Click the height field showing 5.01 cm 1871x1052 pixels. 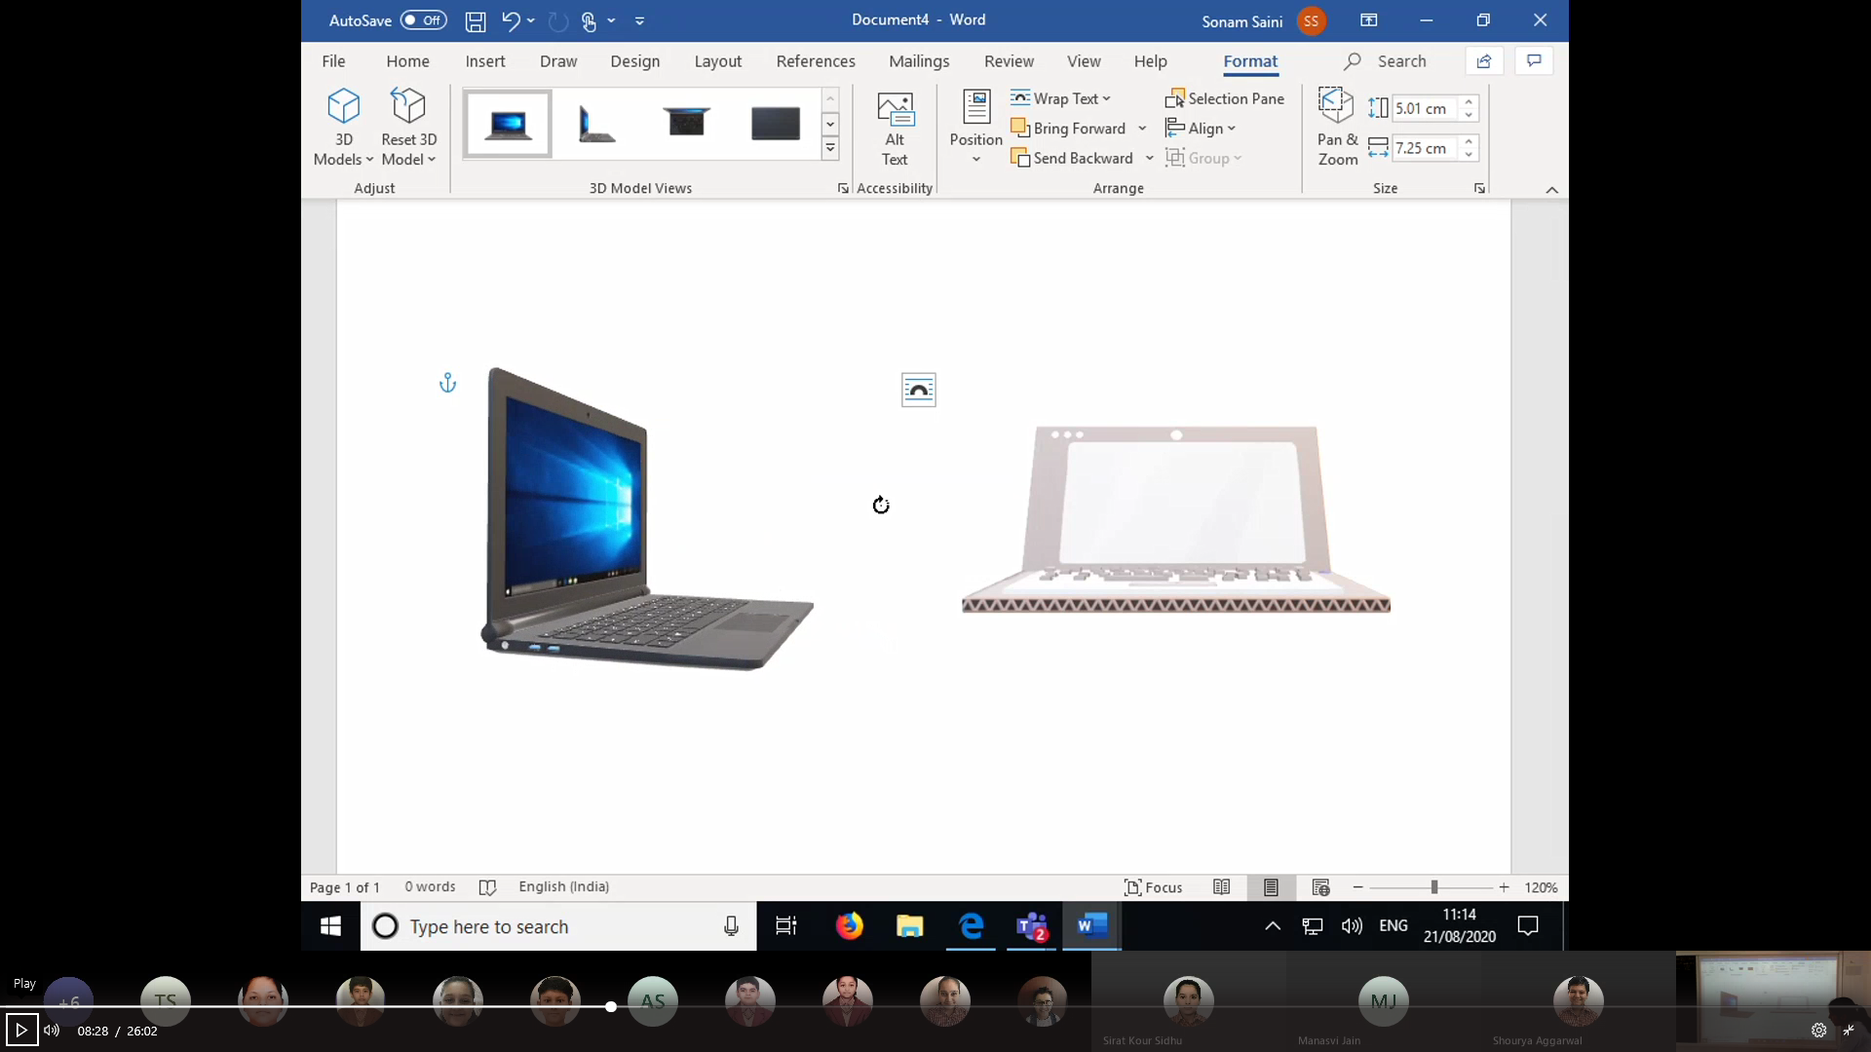tap(1424, 108)
